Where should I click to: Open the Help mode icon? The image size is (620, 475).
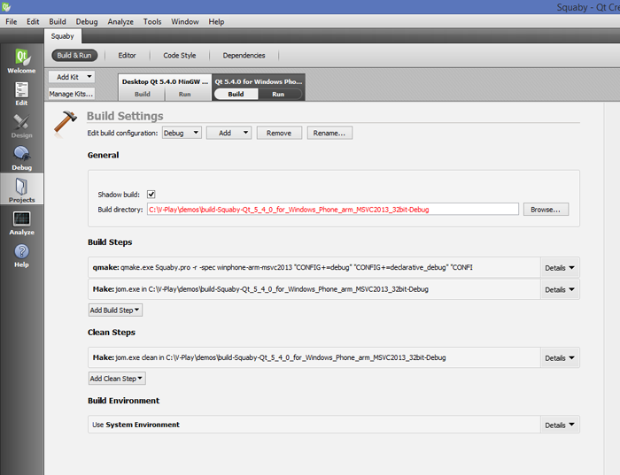[x=22, y=256]
